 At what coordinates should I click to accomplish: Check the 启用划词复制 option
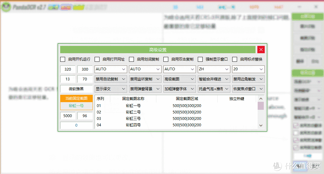coord(131,59)
